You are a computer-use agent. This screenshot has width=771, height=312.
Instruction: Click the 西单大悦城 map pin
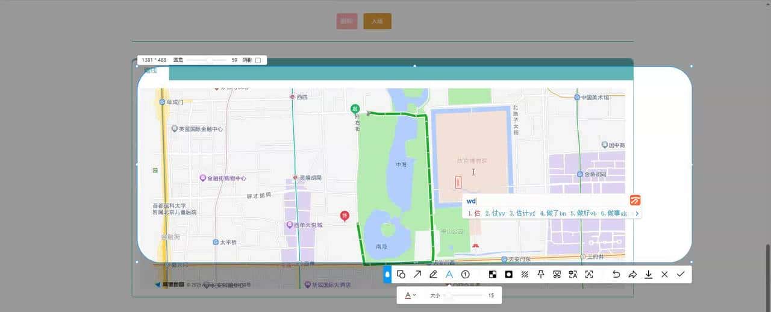[x=289, y=225]
